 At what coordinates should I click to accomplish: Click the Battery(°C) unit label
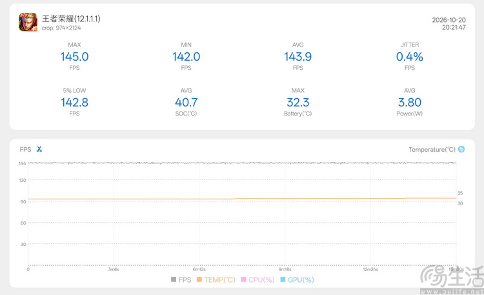[x=298, y=114]
